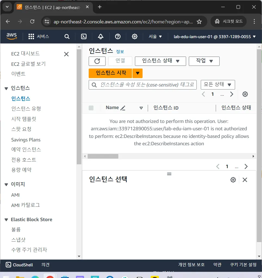The image size is (262, 278).
Task: Refresh the instances list
Action: point(97,61)
